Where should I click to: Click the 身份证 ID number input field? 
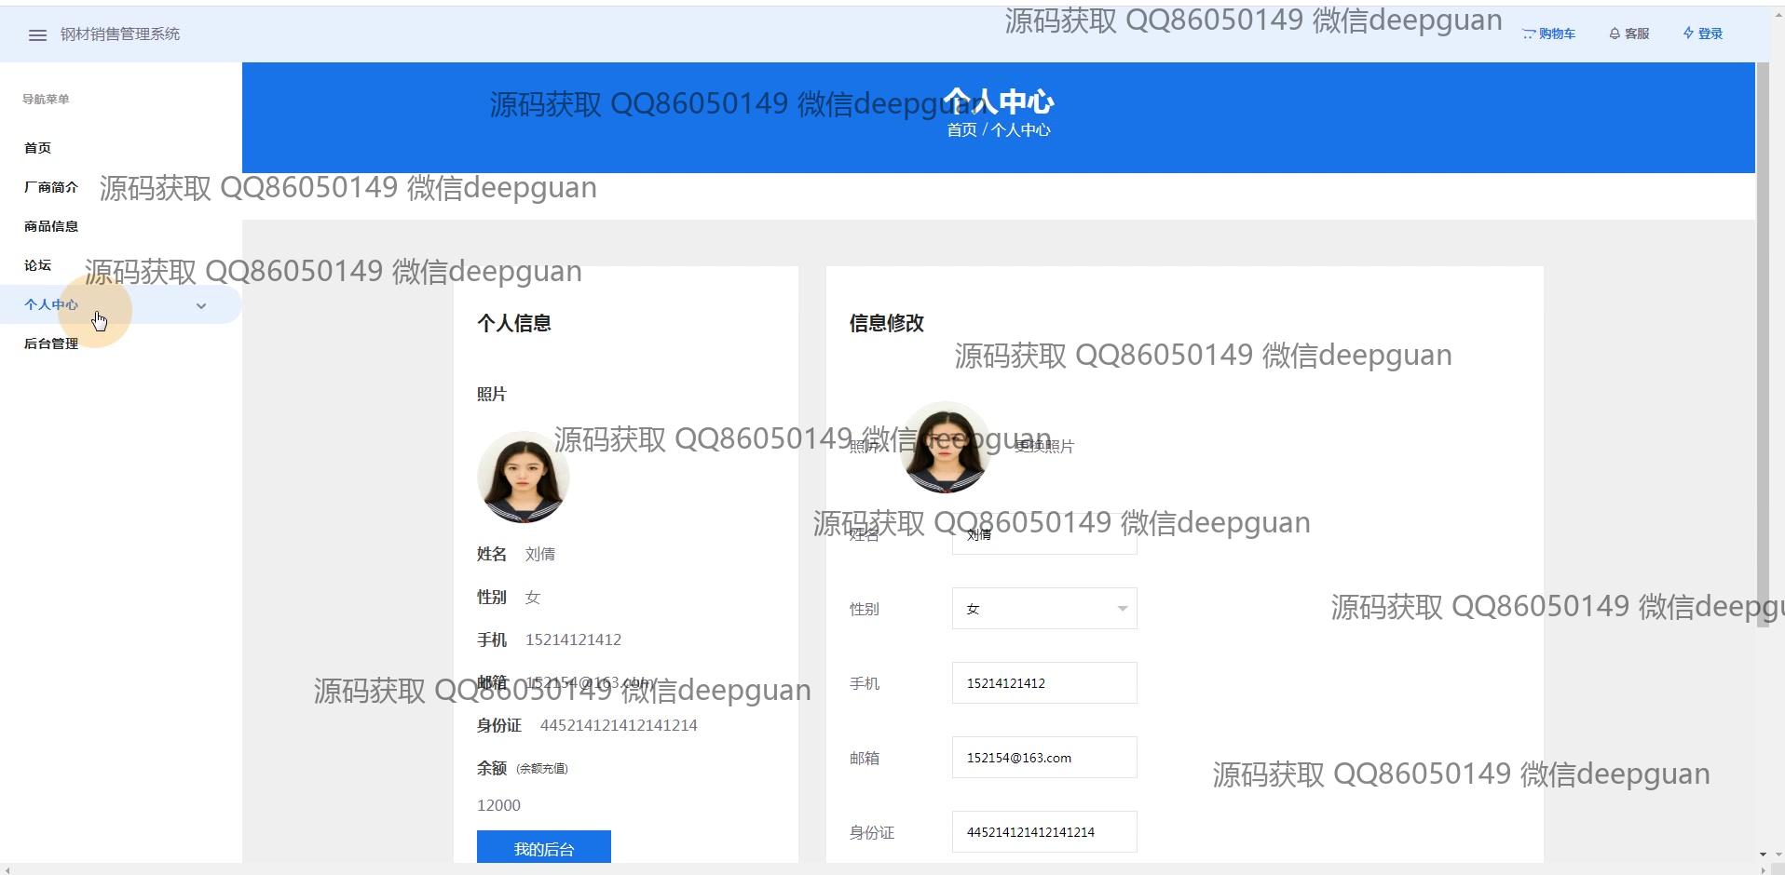click(1043, 832)
